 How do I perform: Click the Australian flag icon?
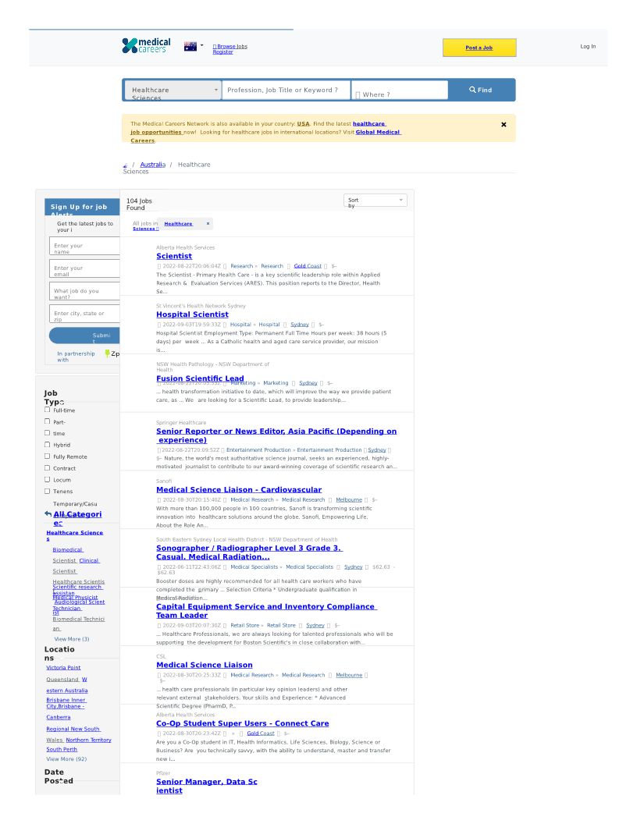coord(190,47)
